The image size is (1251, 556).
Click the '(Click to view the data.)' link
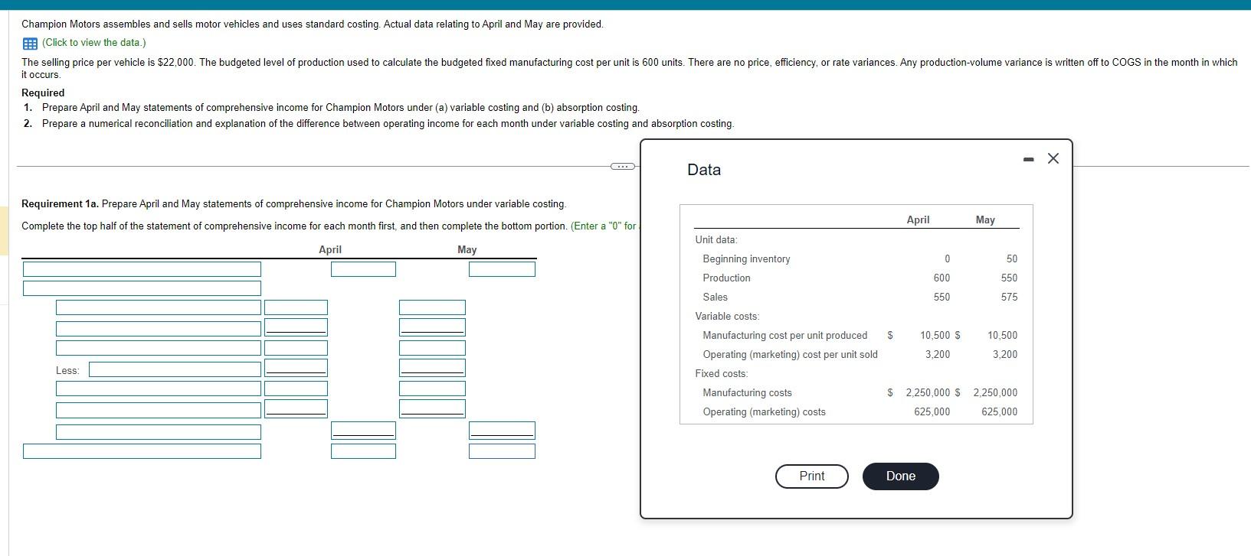coord(93,43)
